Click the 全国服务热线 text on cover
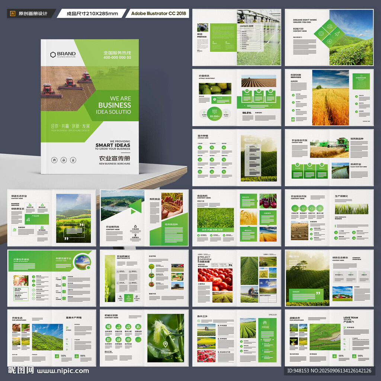 pyautogui.click(x=117, y=53)
